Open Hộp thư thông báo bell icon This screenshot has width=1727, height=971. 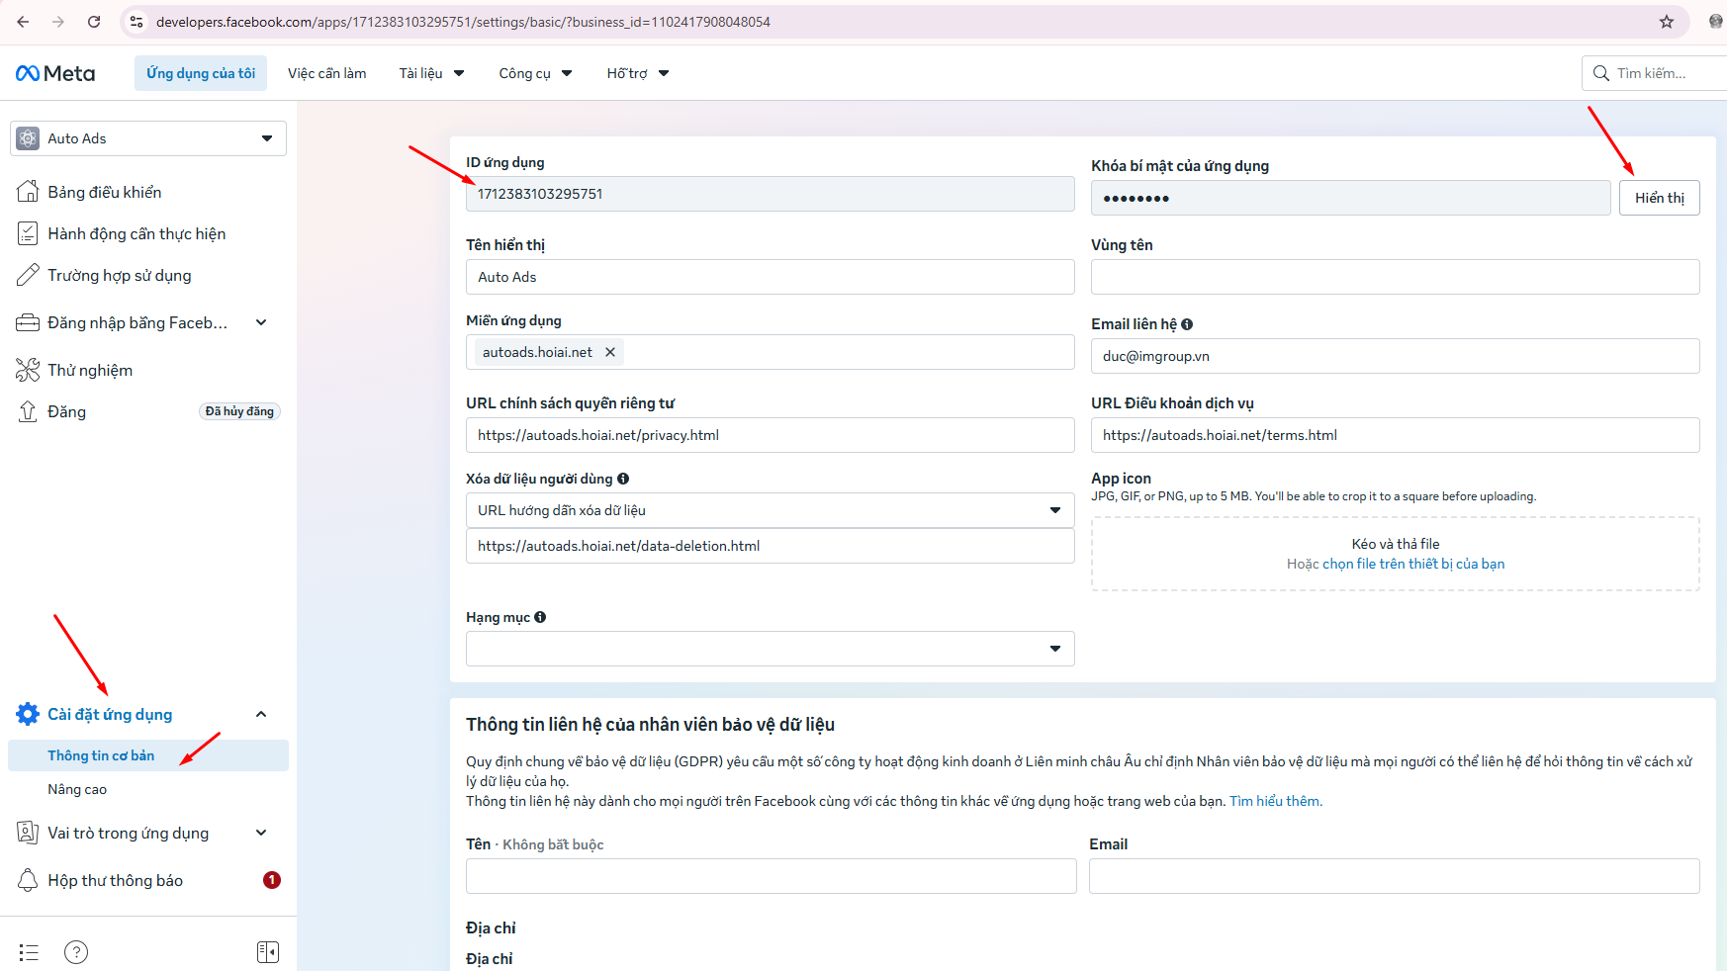28,880
